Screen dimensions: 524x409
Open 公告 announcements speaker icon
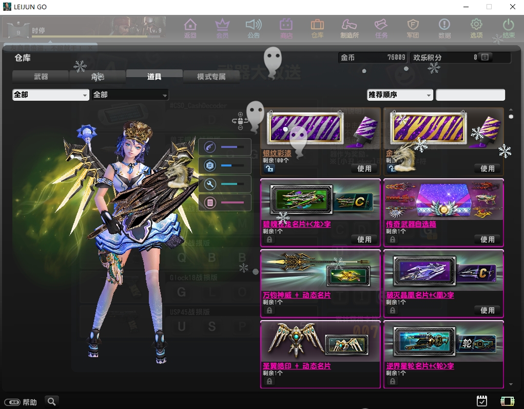(x=254, y=28)
